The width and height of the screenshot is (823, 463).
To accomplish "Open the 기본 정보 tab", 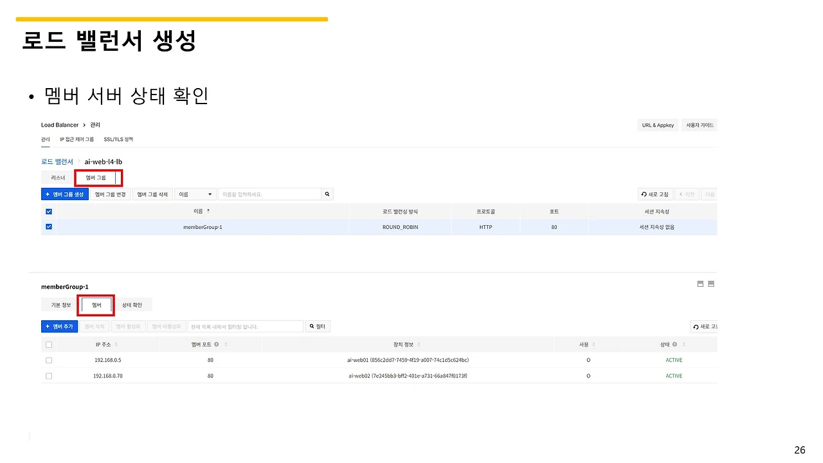I will (61, 305).
